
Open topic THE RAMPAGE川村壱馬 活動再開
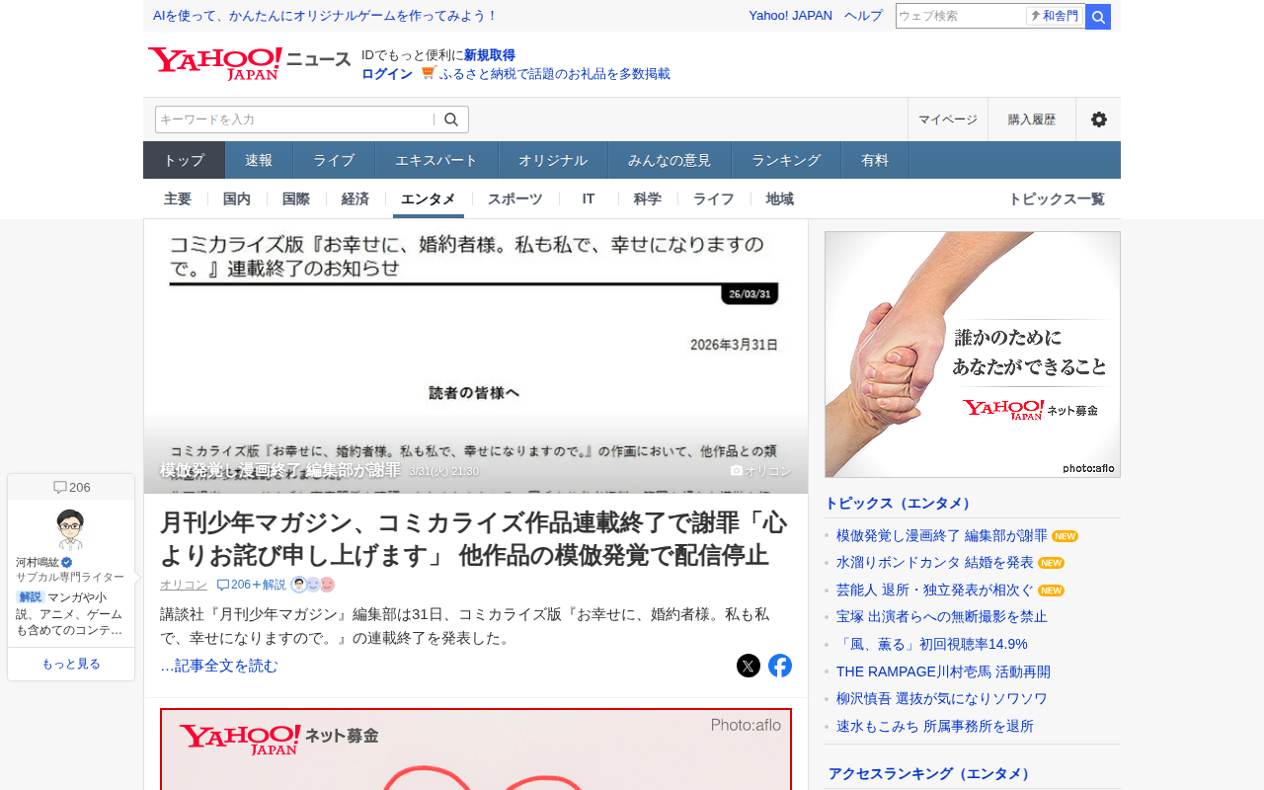(943, 671)
